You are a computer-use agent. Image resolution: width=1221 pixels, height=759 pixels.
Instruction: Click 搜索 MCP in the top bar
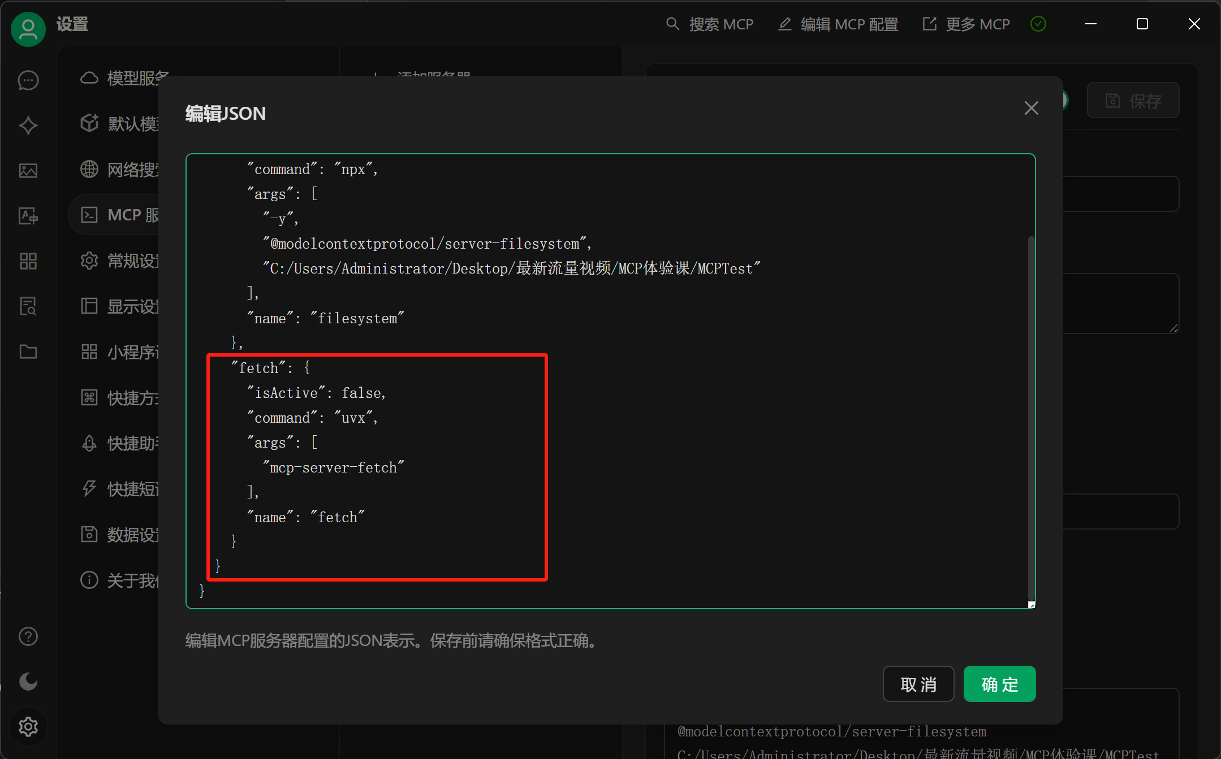(x=710, y=24)
